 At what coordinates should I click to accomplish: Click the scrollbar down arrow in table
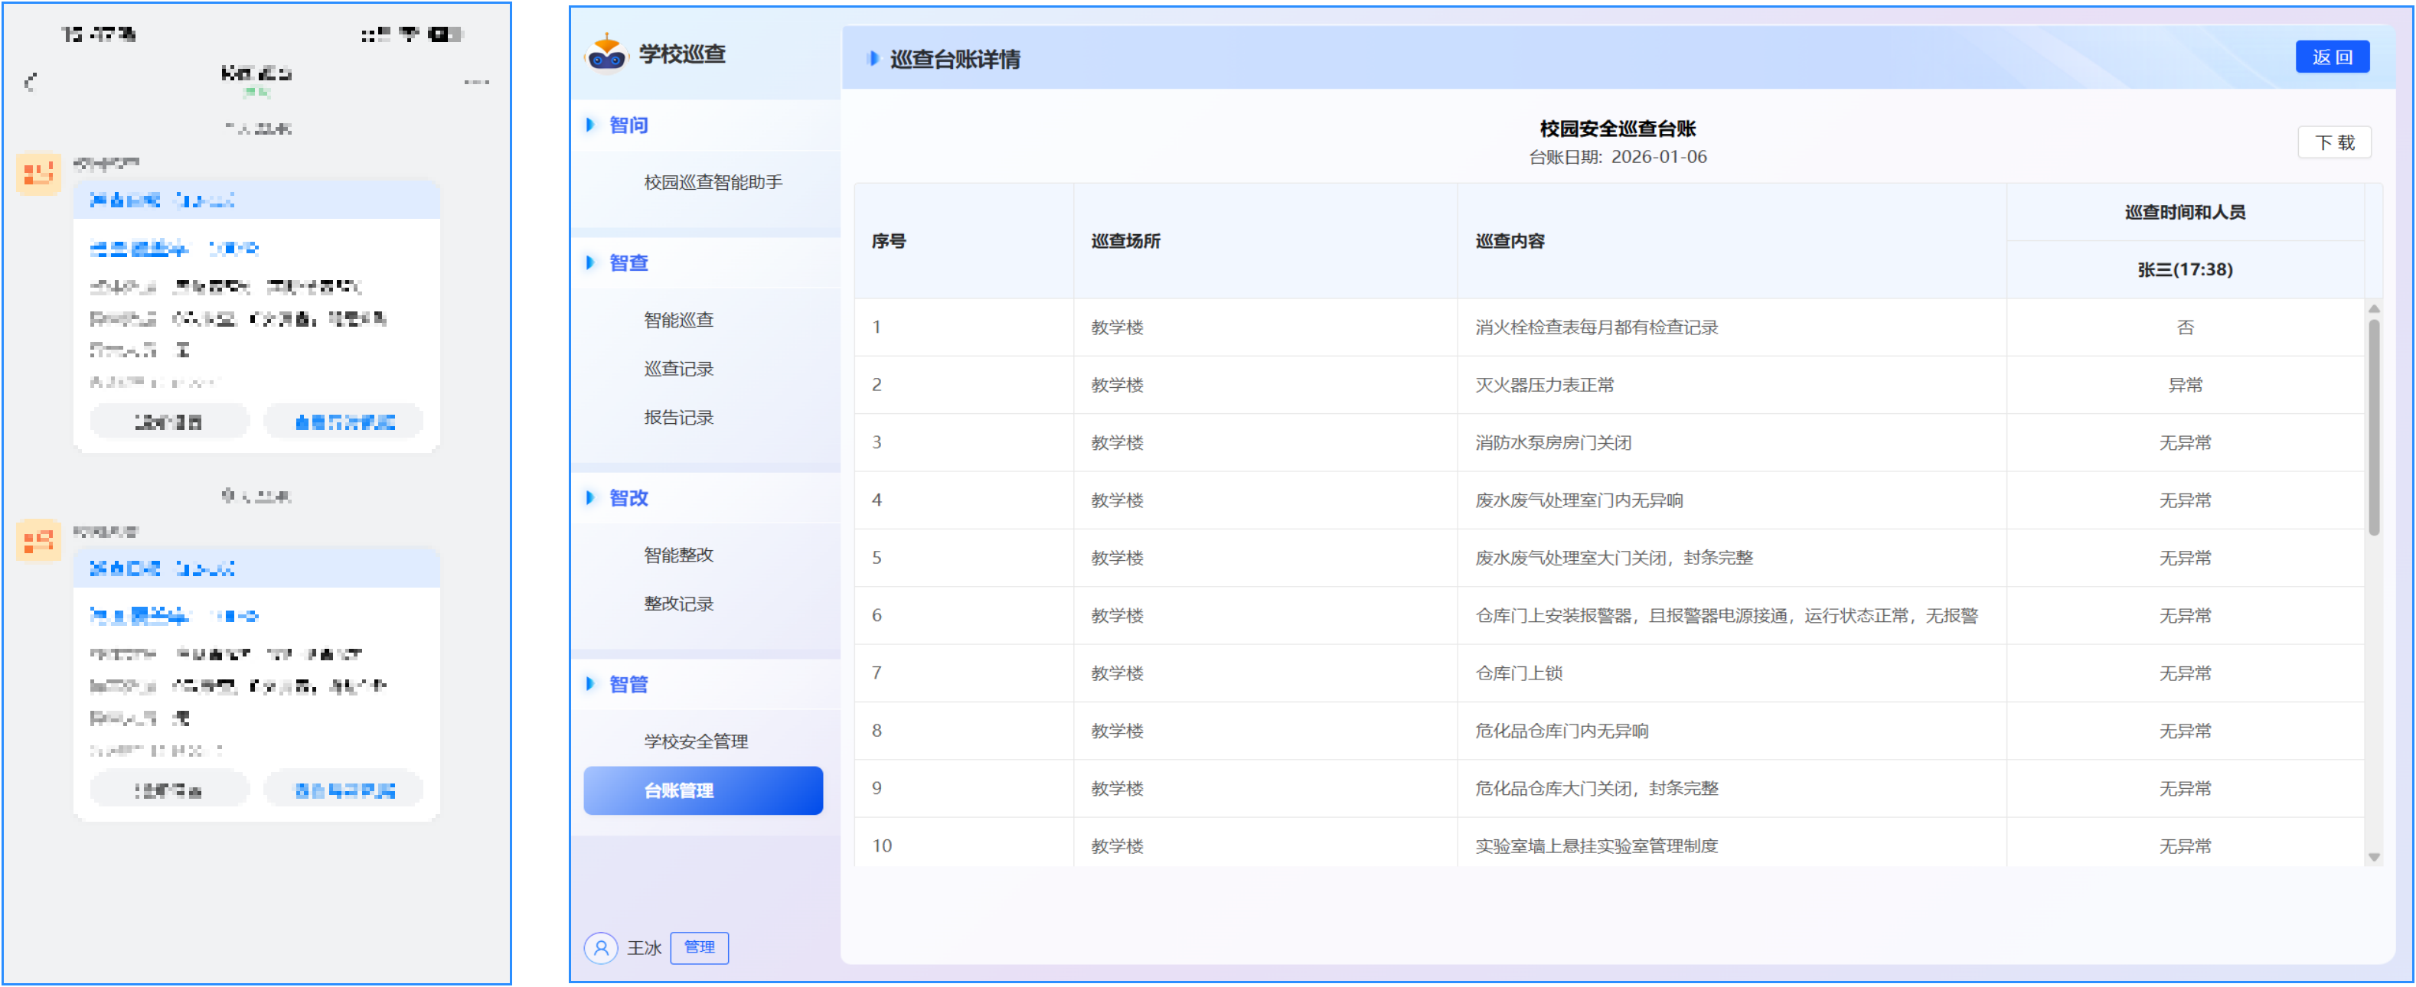2374,857
